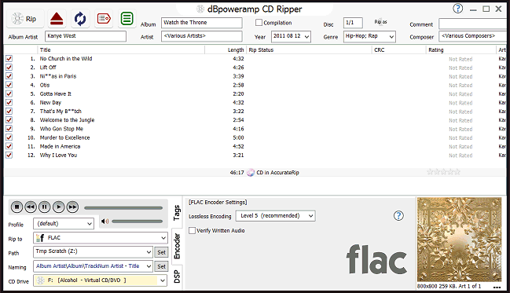Play the selected track
Image resolution: width=510 pixels, height=293 pixels.
(x=59, y=207)
